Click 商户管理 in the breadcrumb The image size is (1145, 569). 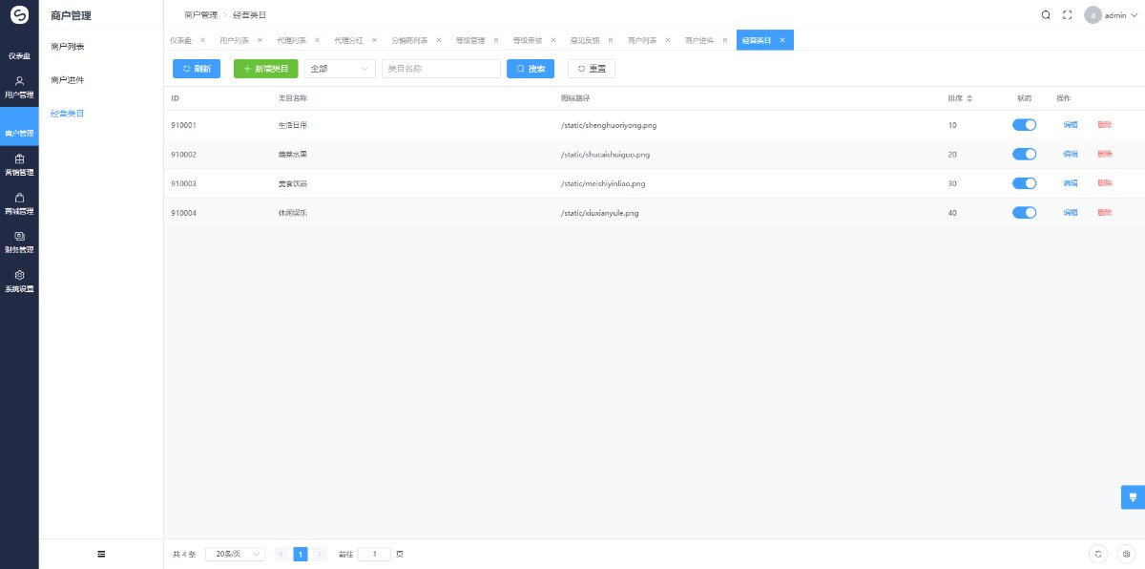click(200, 15)
